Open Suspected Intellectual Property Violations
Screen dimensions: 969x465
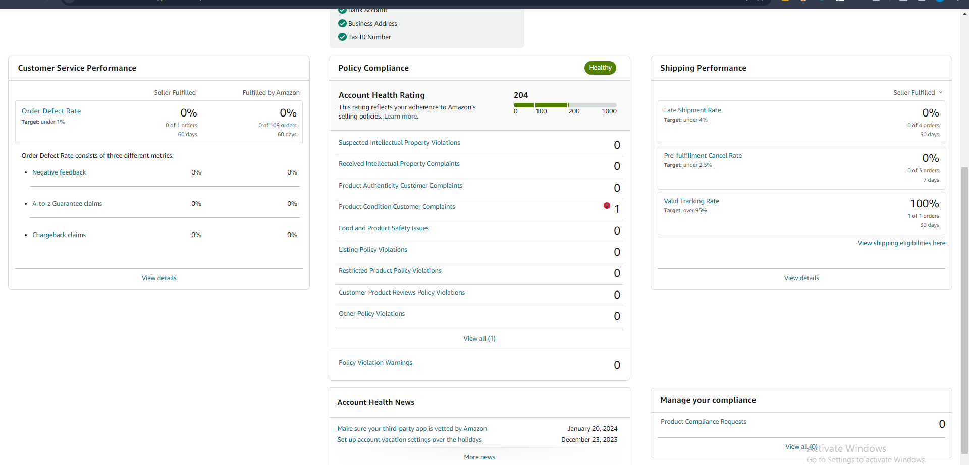coord(399,143)
